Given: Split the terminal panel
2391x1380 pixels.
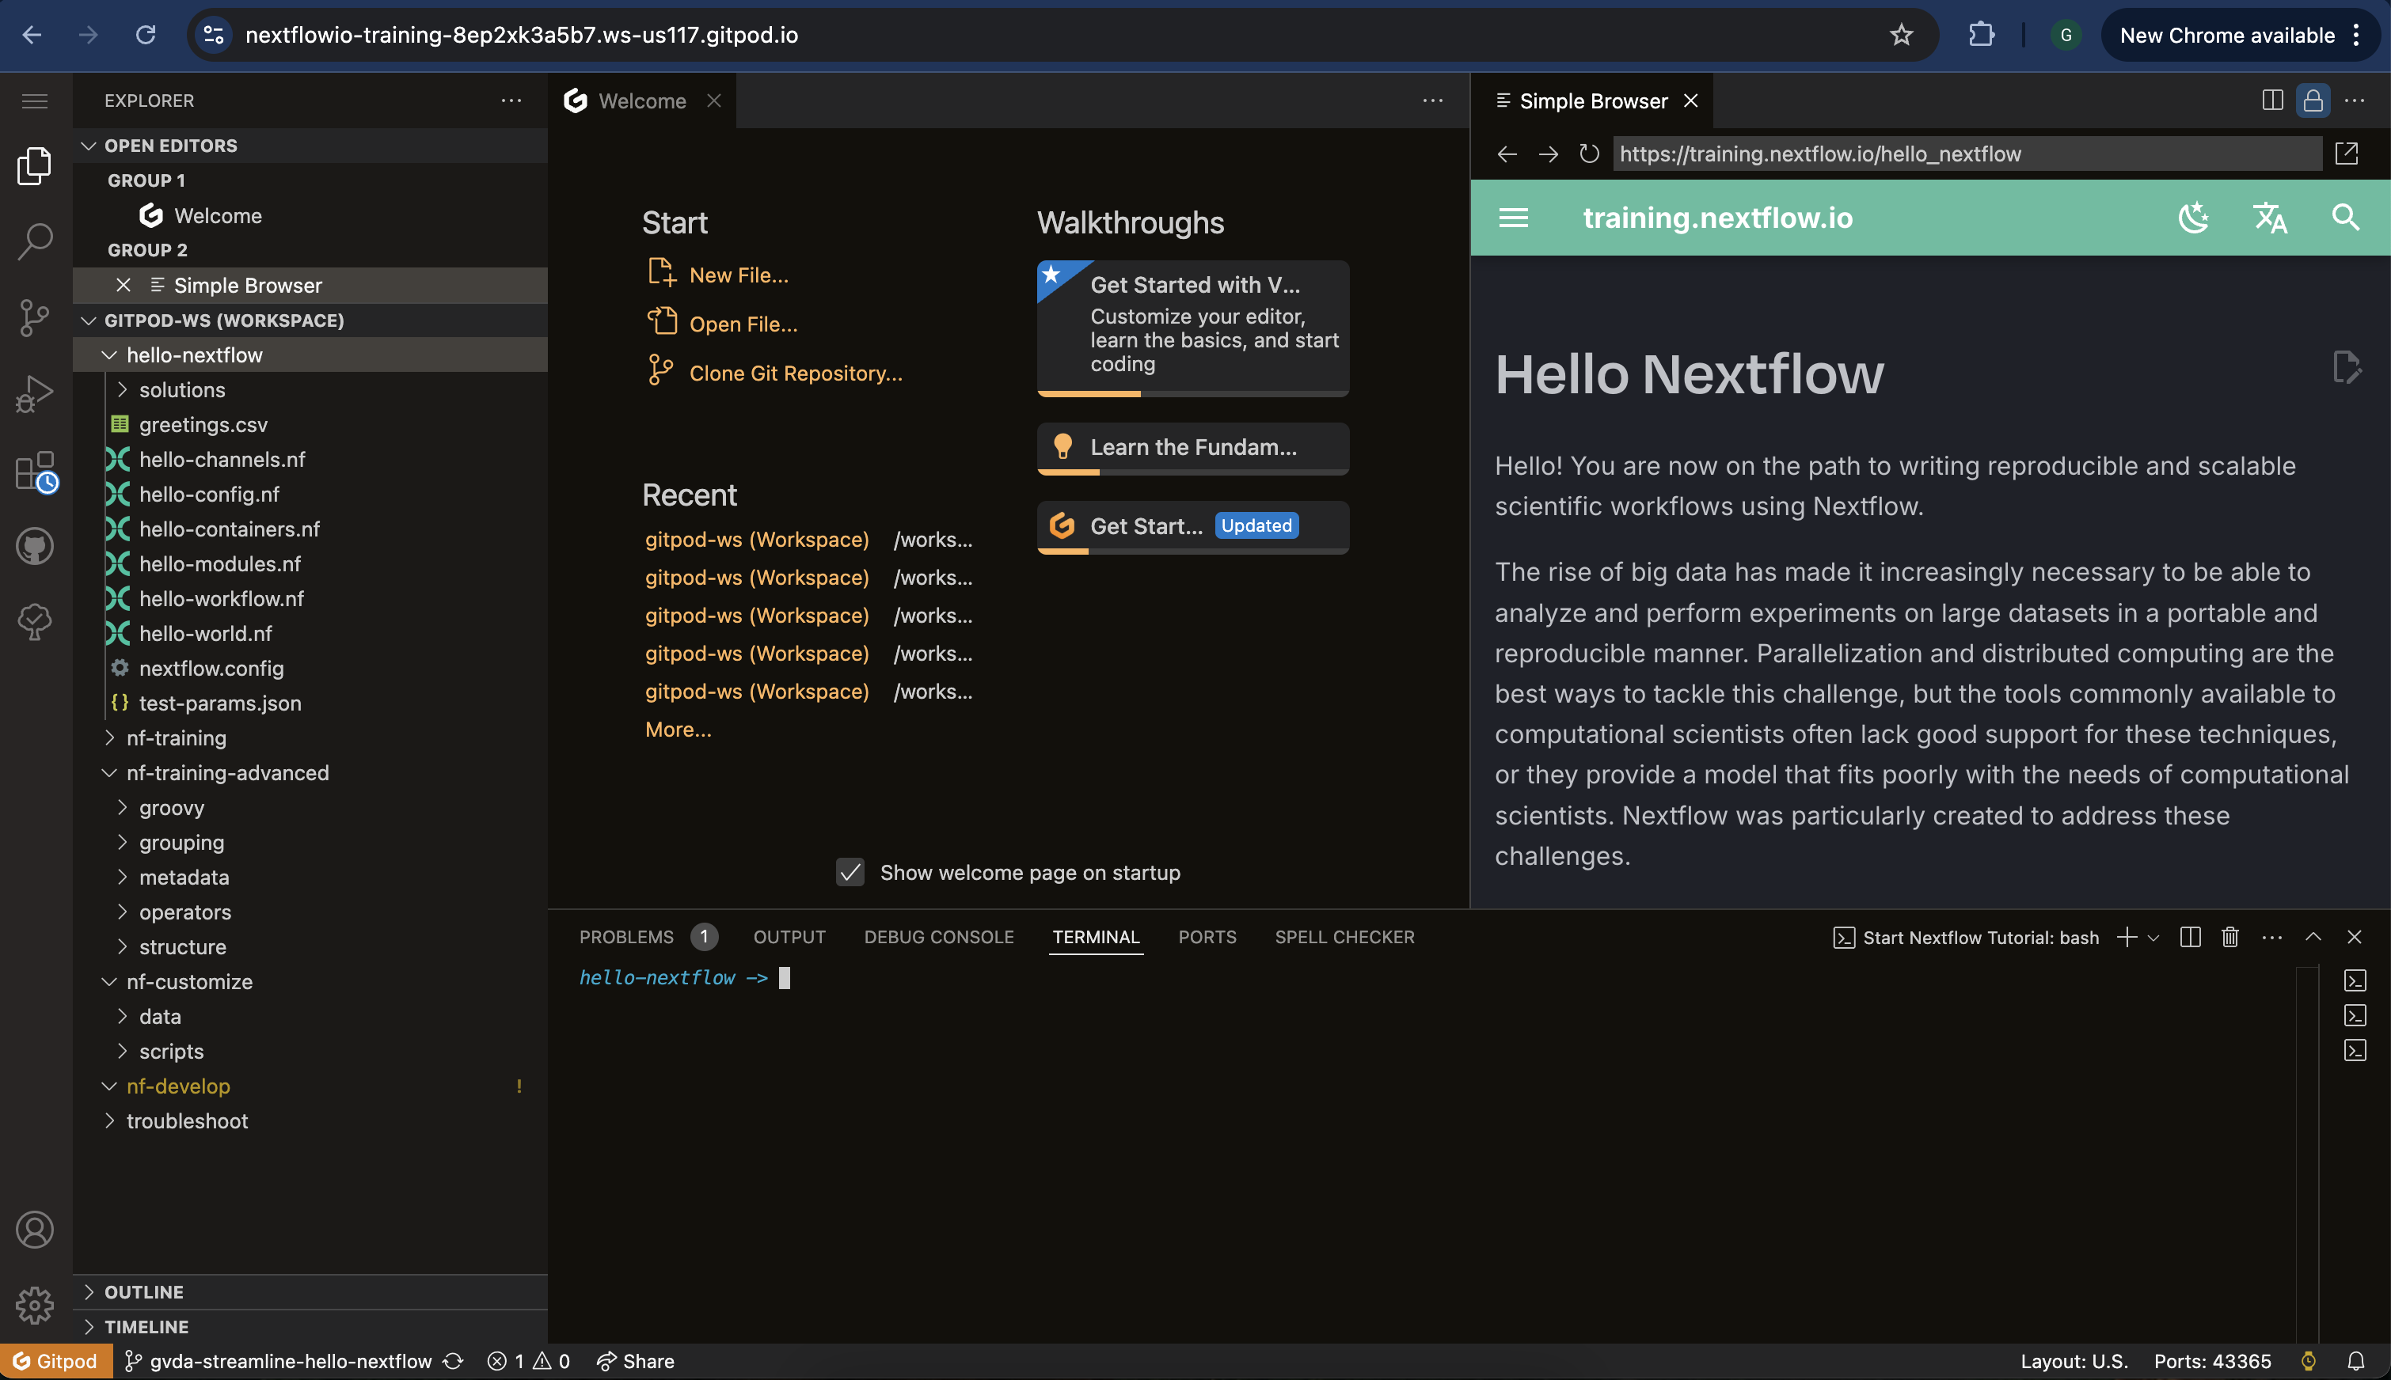Looking at the screenshot, I should click(x=2190, y=938).
